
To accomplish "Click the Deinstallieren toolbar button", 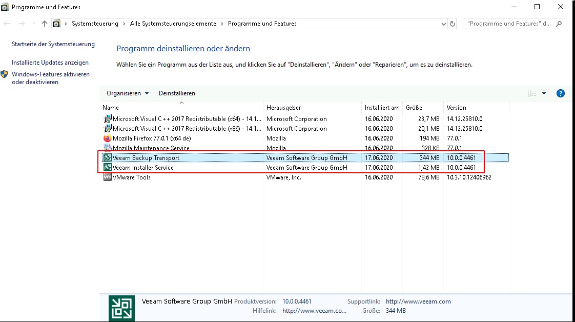I will (177, 93).
